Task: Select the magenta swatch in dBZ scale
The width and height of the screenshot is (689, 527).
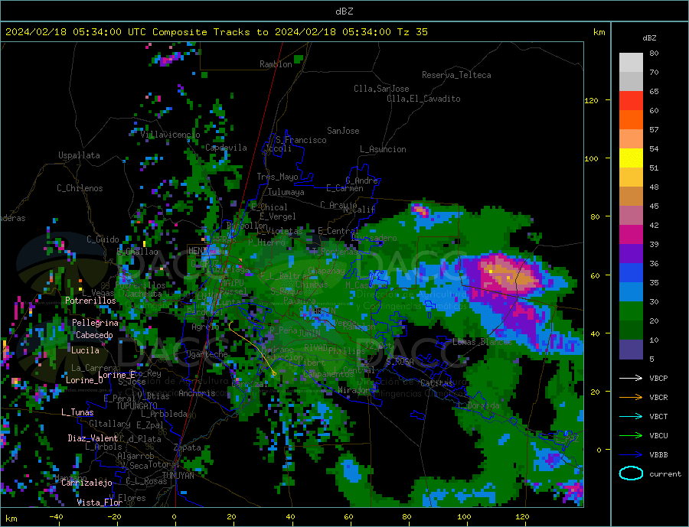Action: [631, 235]
